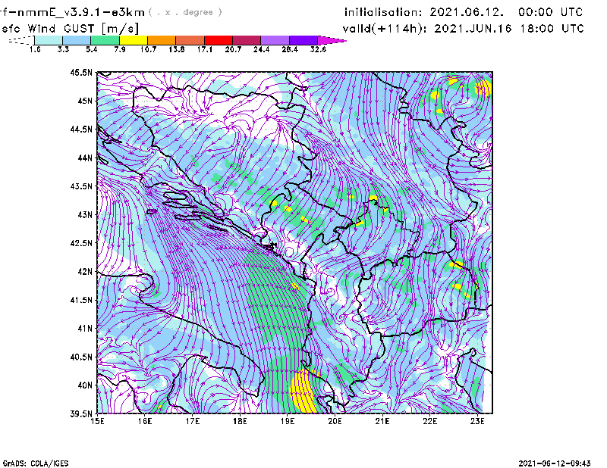
Task: Click the 45.5N latitude label
Action: tap(82, 72)
